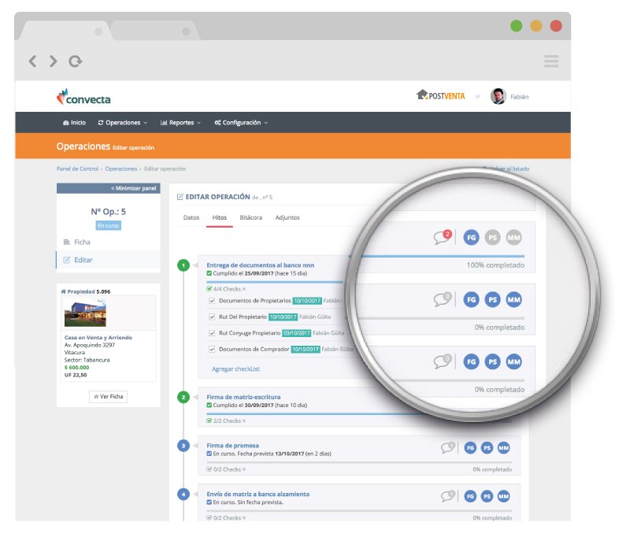The image size is (630, 541).
Task: Click grey MM avatar in the 100% completado row
Action: (514, 237)
